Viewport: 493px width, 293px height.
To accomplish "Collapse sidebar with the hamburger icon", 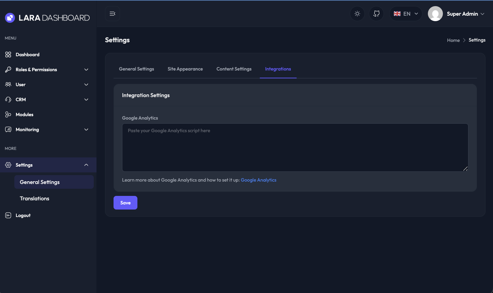I will click(x=113, y=14).
